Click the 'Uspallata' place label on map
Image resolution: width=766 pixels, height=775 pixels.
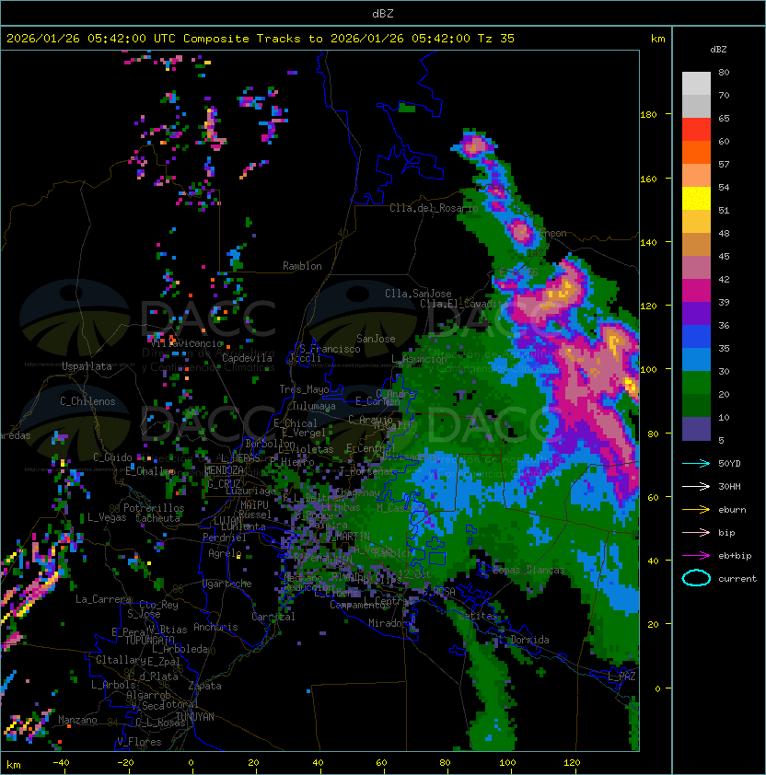click(x=87, y=366)
